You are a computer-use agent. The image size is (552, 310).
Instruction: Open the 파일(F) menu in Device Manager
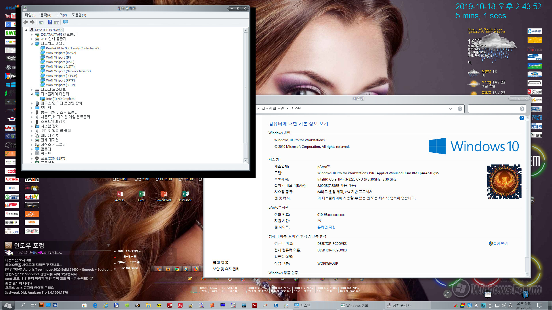[30, 15]
